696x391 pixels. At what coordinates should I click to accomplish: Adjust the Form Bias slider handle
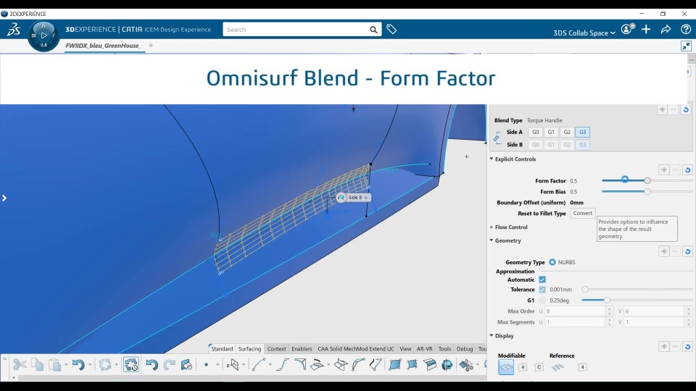[647, 191]
